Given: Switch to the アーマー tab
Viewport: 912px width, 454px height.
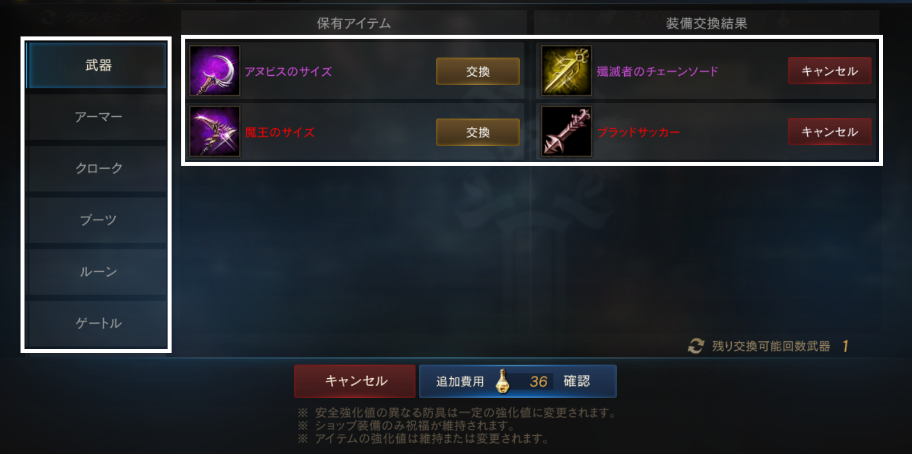Looking at the screenshot, I should (x=97, y=117).
